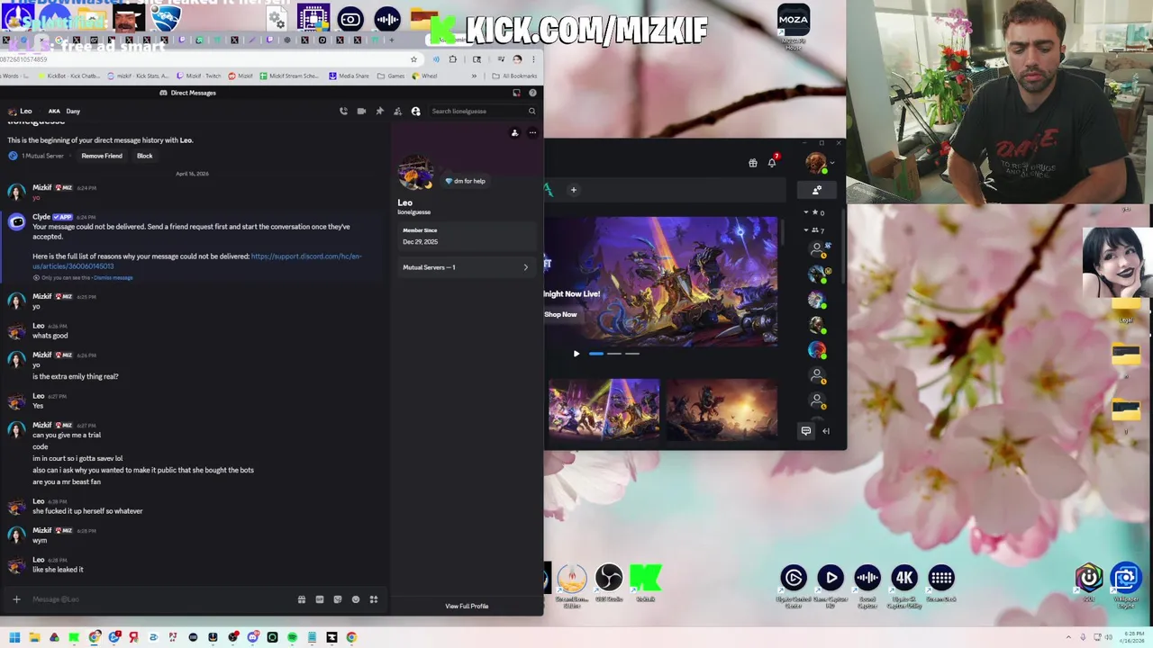Open Discord inbox icon in title bar

516,93
